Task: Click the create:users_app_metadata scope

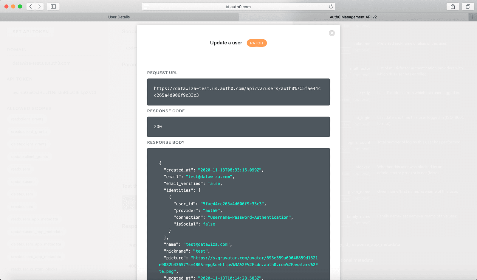Action: coord(36,257)
